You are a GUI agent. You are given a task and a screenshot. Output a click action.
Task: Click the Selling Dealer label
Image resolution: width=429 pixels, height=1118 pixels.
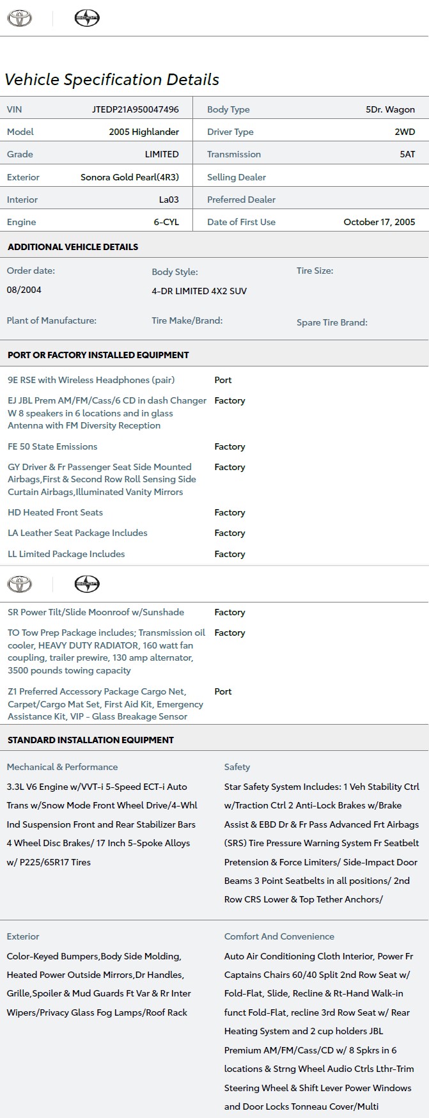[237, 177]
